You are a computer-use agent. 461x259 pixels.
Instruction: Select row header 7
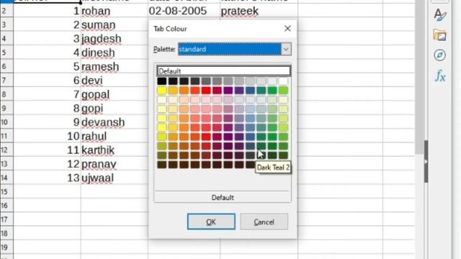click(x=6, y=80)
